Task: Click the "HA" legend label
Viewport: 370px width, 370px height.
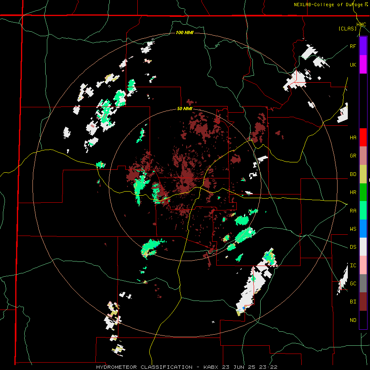Action: click(x=353, y=137)
